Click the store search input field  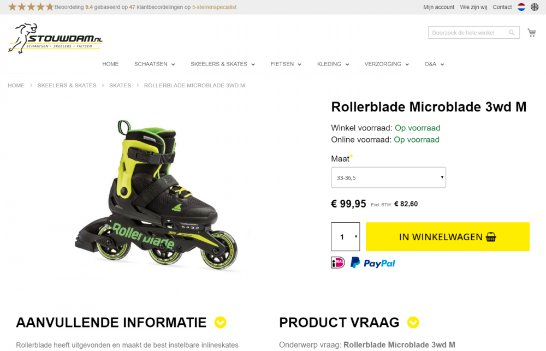pos(468,32)
